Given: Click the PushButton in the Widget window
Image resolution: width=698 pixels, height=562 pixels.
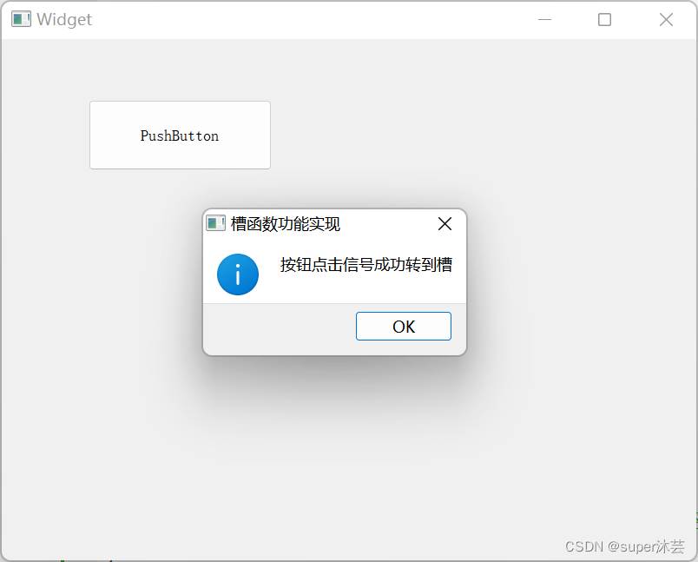Looking at the screenshot, I should pyautogui.click(x=180, y=135).
